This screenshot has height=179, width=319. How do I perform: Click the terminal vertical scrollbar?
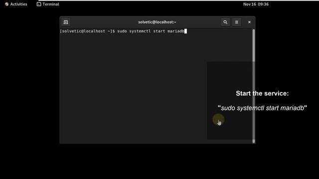254,86
